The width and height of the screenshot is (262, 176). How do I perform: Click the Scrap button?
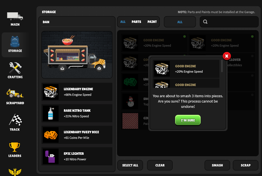pos(246,165)
